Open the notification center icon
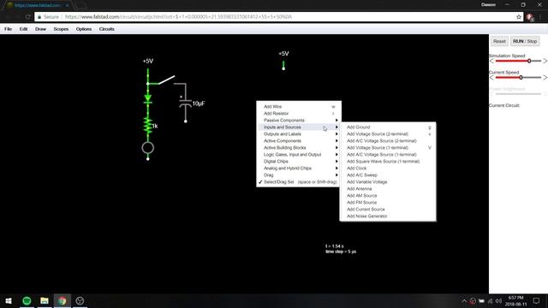 click(537, 300)
